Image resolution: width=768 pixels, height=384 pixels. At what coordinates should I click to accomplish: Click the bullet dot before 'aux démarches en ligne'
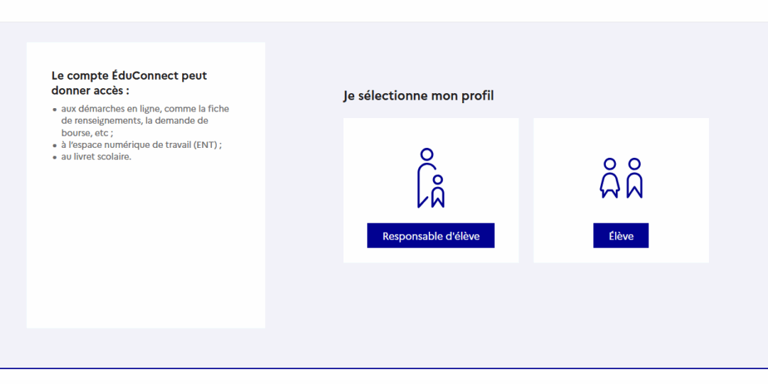coord(55,110)
